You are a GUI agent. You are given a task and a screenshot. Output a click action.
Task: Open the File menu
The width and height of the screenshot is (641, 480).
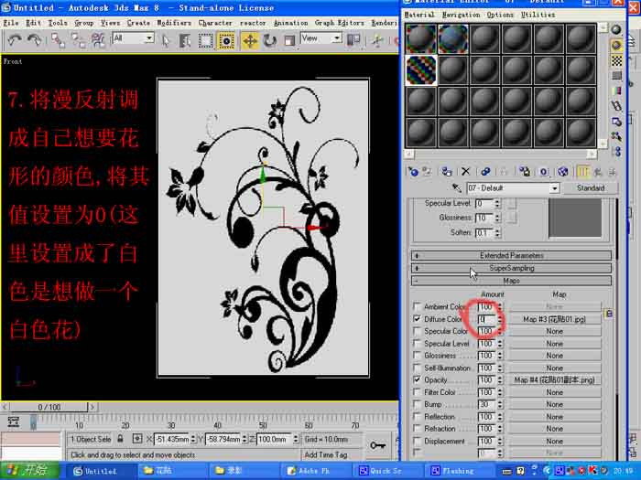point(11,23)
